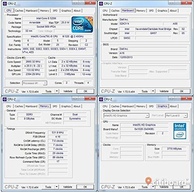Viewport: 194px width, 192px height.
Task: Close the CPU-Z window showing the Graphics tab
Action: click(186, 99)
